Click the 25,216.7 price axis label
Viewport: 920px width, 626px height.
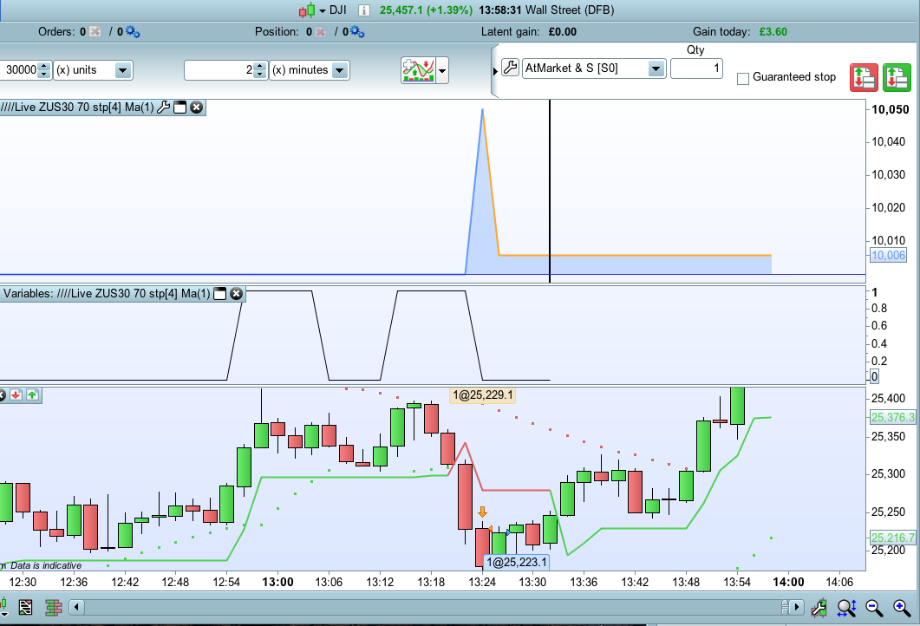click(x=892, y=538)
